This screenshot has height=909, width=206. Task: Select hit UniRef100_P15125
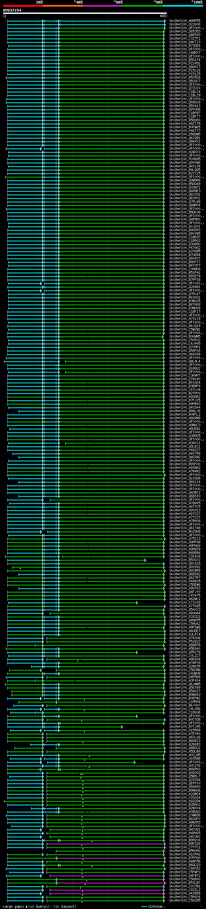pyautogui.click(x=185, y=74)
